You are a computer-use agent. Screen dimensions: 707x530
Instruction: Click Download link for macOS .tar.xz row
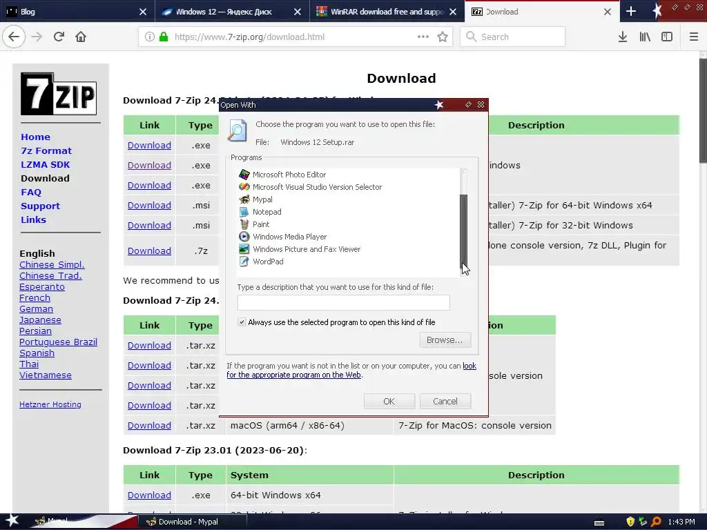click(149, 425)
